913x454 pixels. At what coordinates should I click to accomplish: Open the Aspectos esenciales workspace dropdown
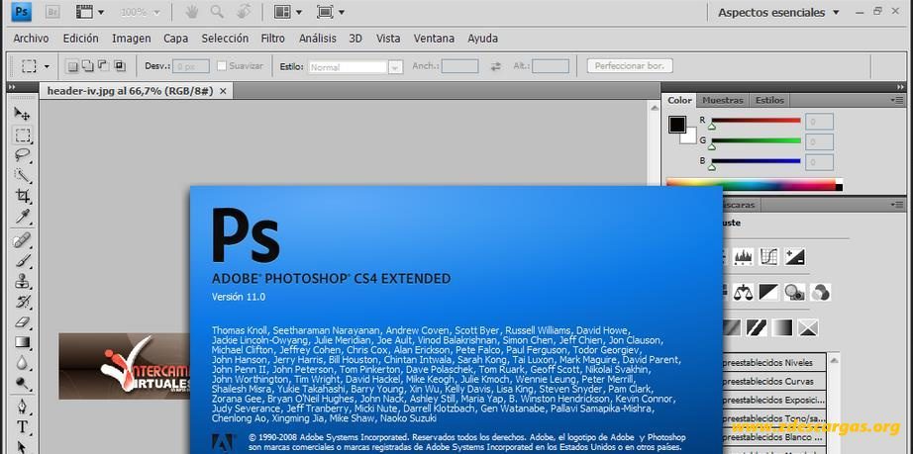(x=778, y=12)
